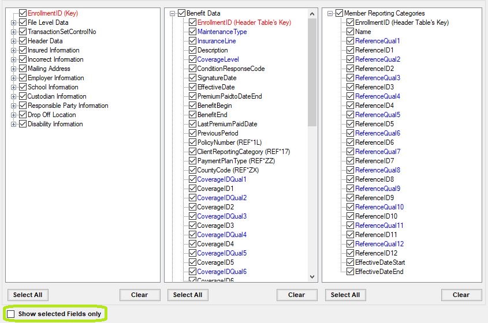Select the CoverageID3 label

tap(215, 226)
